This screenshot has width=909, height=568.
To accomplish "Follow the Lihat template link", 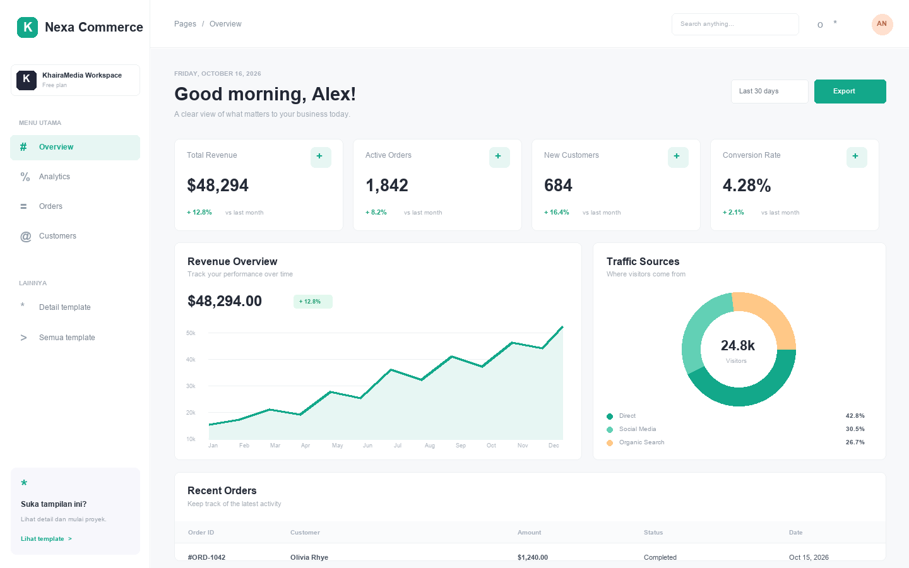I will coord(46,539).
